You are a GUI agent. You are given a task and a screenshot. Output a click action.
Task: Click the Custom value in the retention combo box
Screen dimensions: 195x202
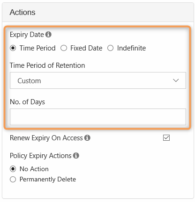point(29,81)
